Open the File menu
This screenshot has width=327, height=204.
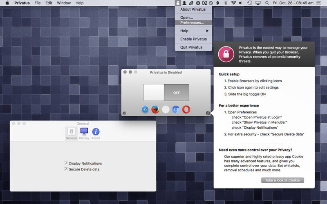[38, 3]
